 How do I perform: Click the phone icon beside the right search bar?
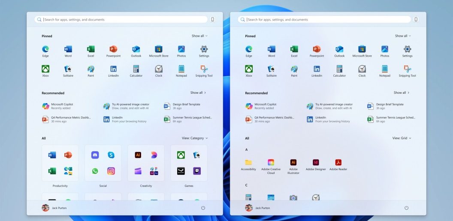coord(416,20)
